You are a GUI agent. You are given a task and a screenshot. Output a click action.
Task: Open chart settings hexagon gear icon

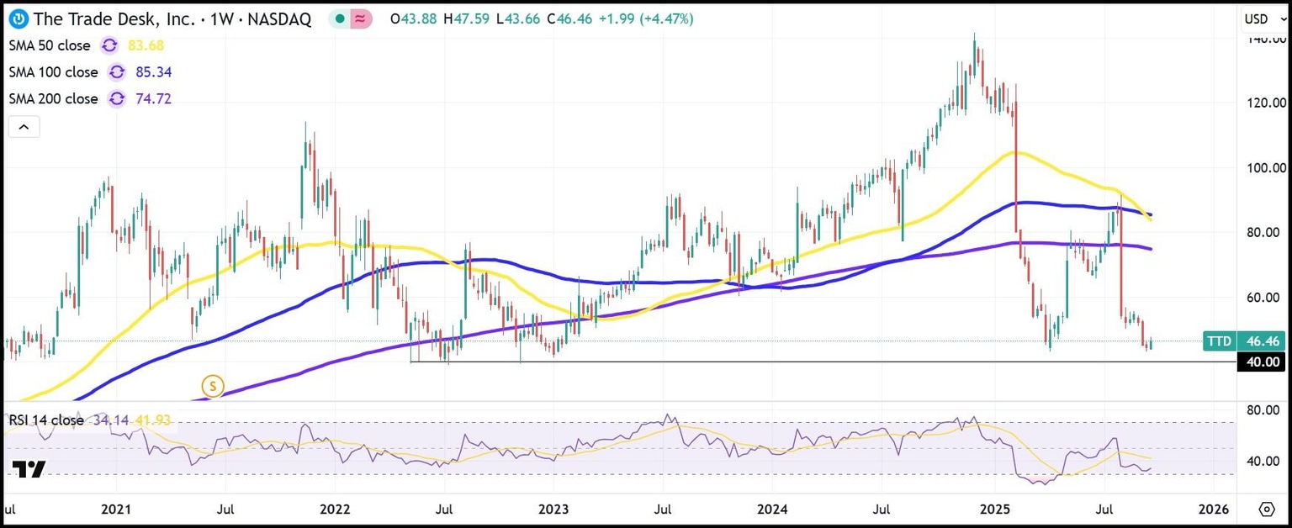click(x=1267, y=510)
